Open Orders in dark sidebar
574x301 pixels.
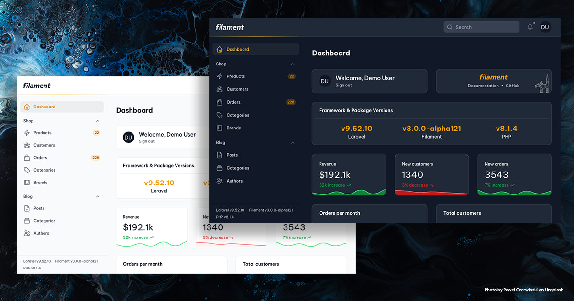coord(256,102)
